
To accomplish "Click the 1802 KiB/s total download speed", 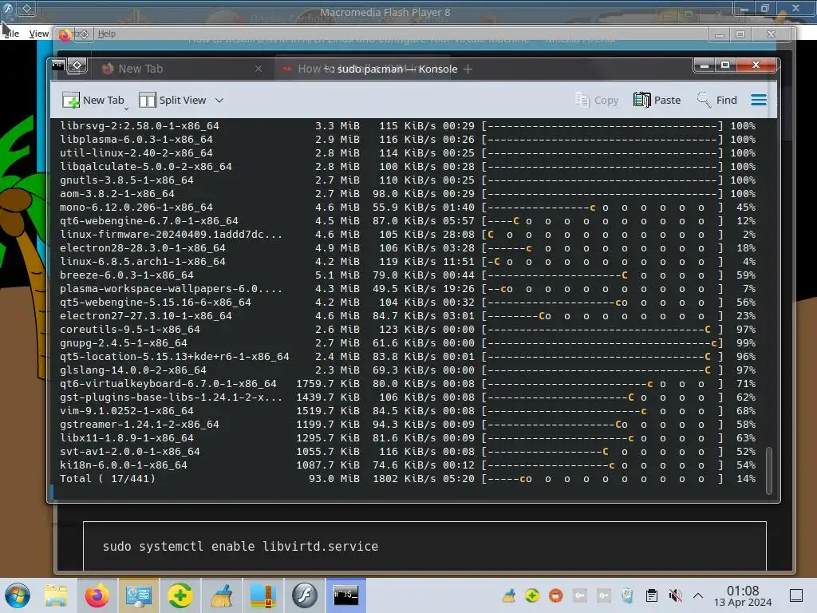I will coord(404,478).
